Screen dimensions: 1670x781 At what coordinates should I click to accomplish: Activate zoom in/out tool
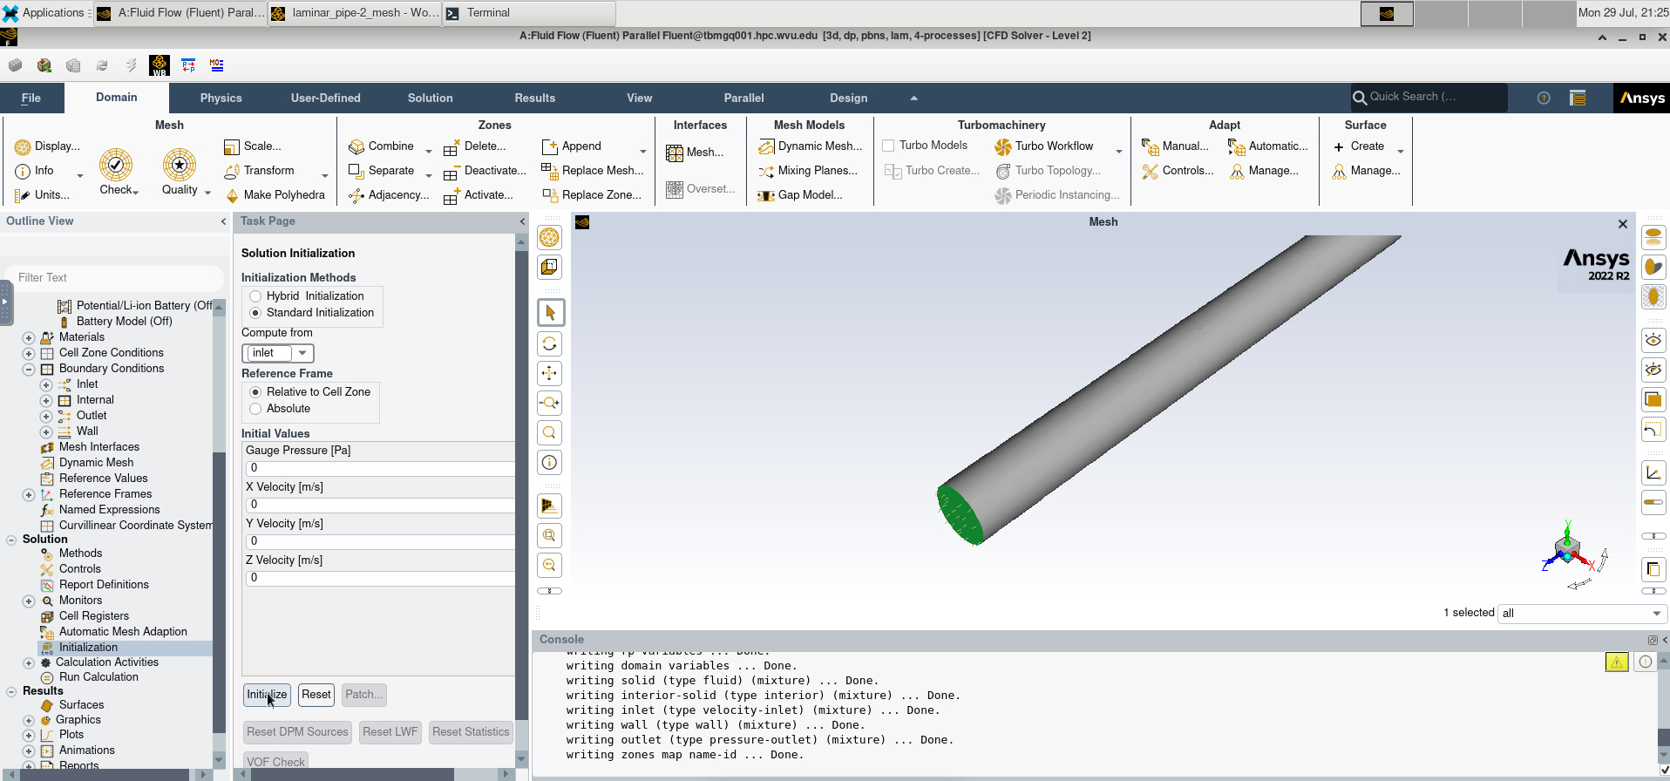[550, 403]
